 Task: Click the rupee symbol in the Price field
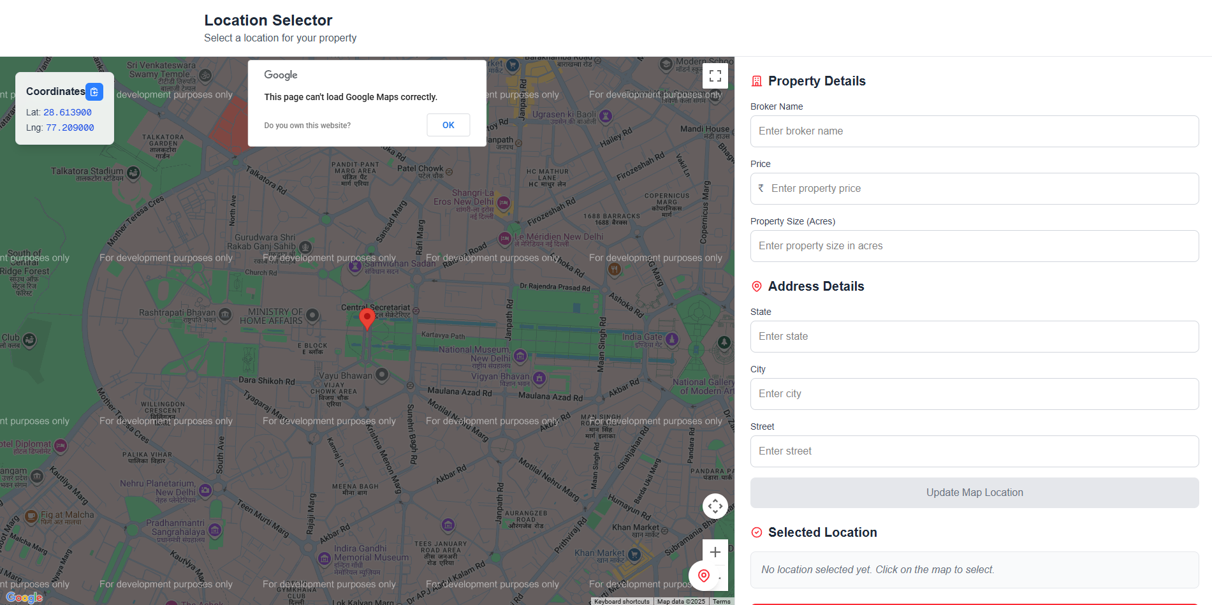[761, 189]
